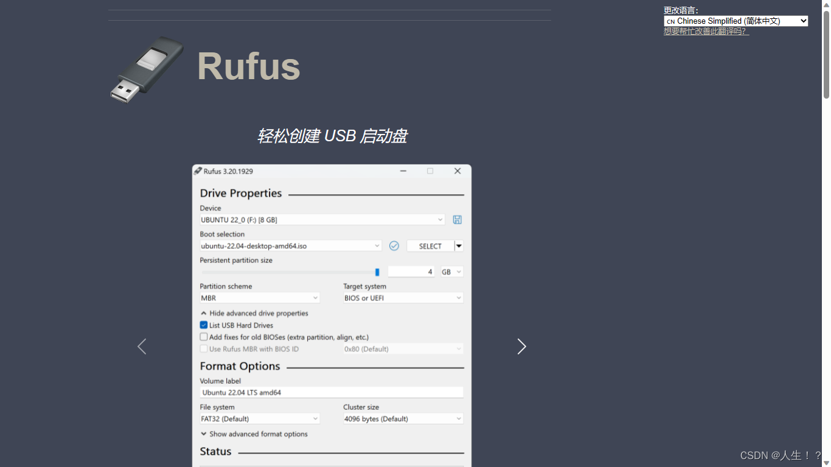Image resolution: width=831 pixels, height=467 pixels.
Task: Click the SELECT button
Action: [430, 246]
